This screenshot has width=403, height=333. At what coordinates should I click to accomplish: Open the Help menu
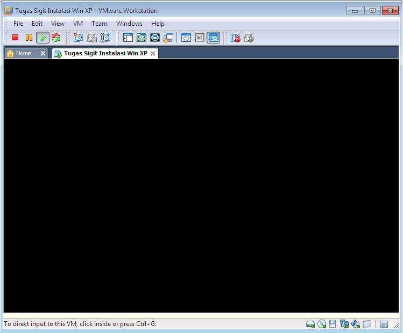[158, 24]
